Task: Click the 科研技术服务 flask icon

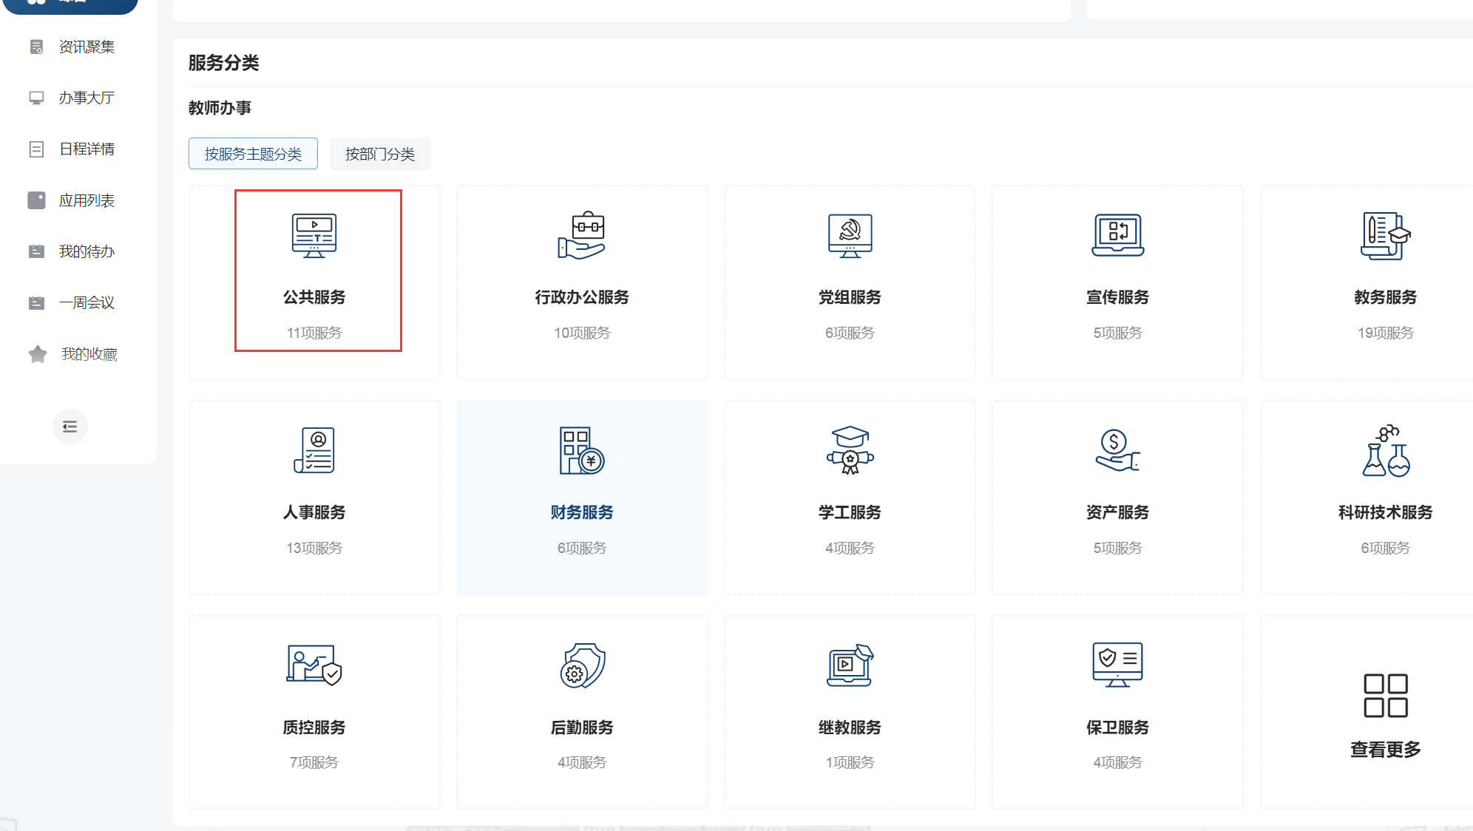Action: pos(1385,450)
